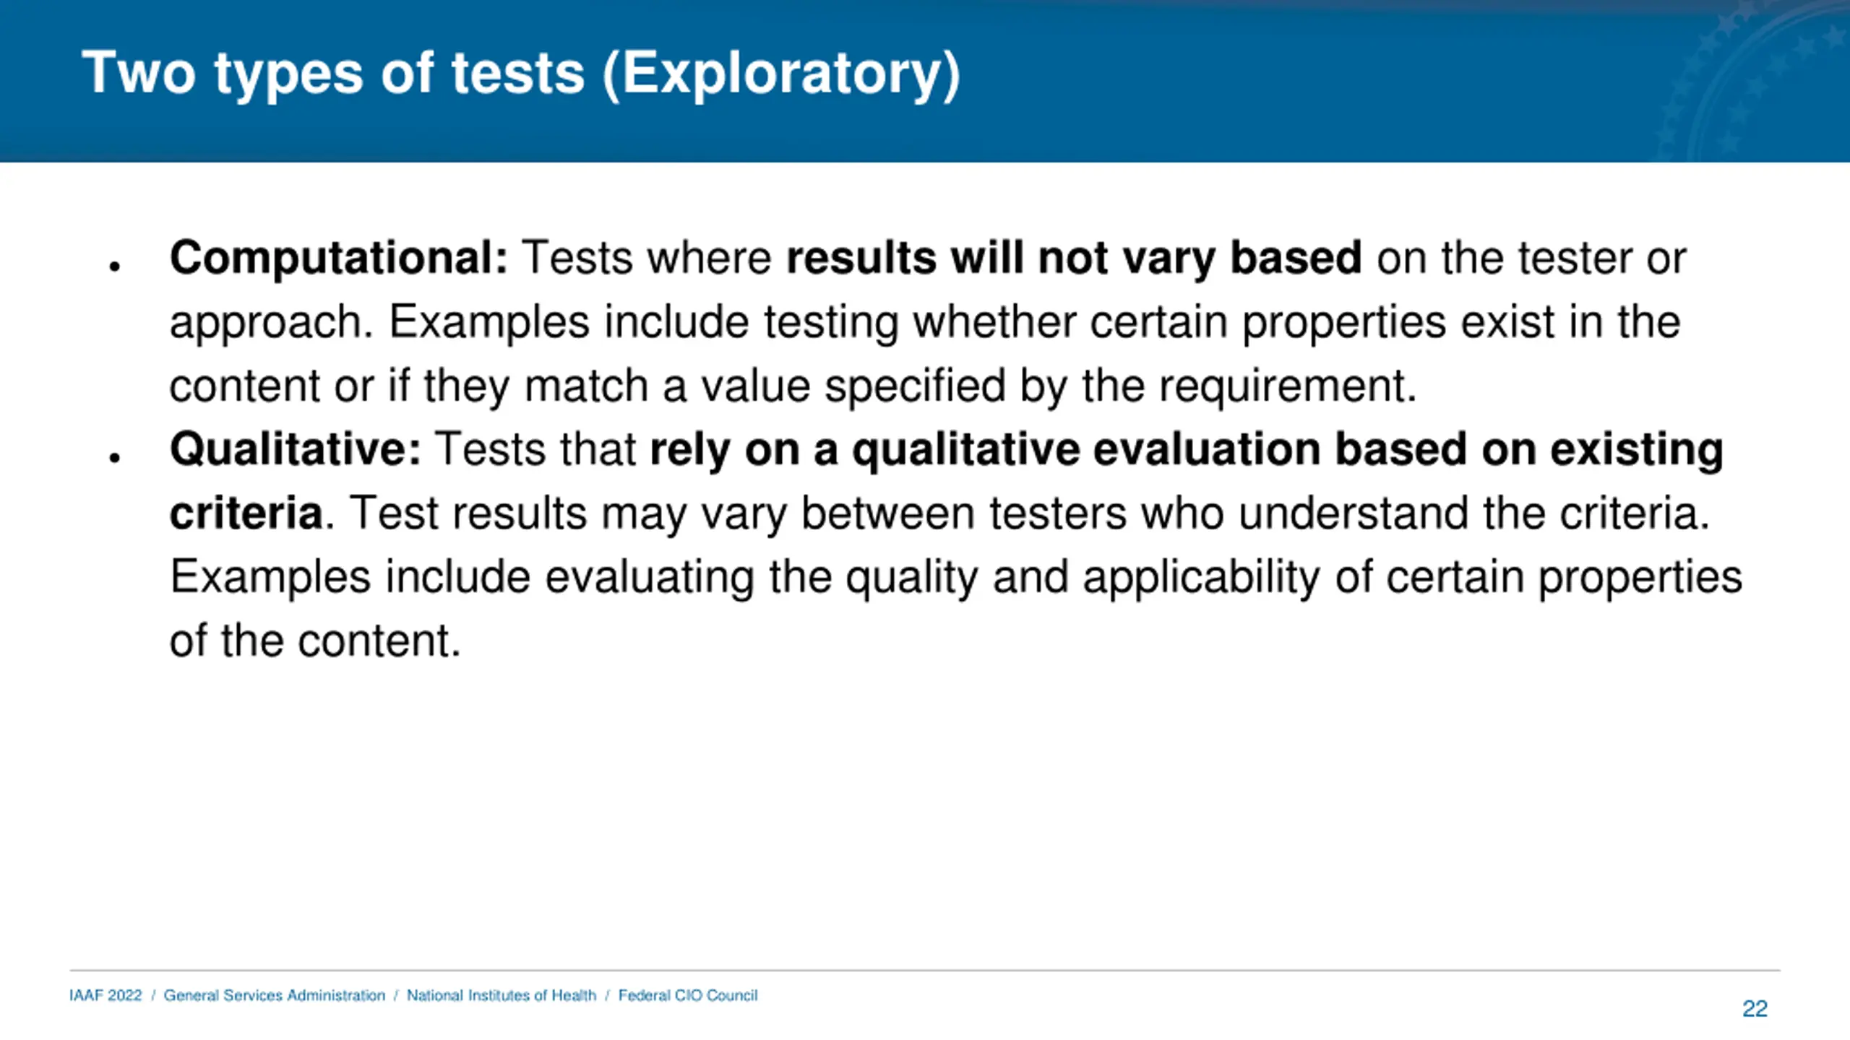Image resolution: width=1850 pixels, height=1040 pixels.
Task: Click the first bullet point marker
Action: (114, 266)
